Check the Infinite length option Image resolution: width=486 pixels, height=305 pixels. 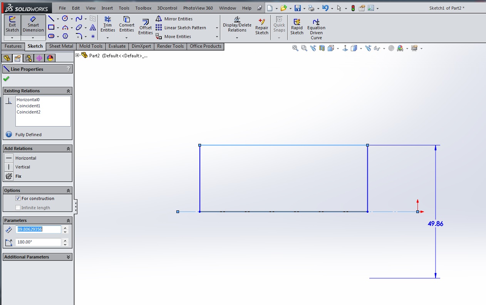[x=18, y=207]
